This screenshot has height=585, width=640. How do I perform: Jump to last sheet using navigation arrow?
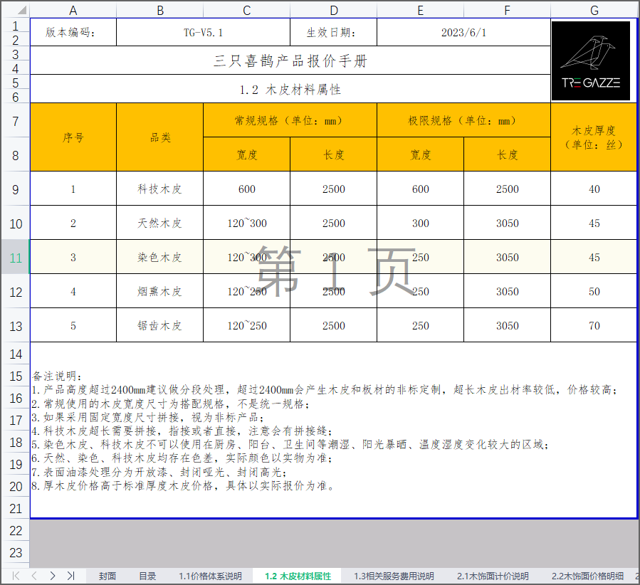(70, 576)
